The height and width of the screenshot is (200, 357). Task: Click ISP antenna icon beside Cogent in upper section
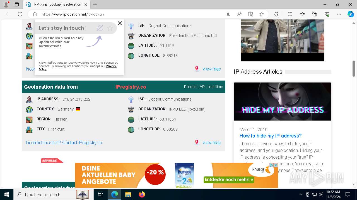pyautogui.click(x=131, y=26)
